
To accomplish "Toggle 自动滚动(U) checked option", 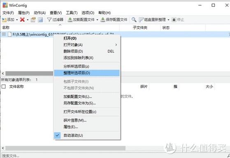I will tap(87, 135).
